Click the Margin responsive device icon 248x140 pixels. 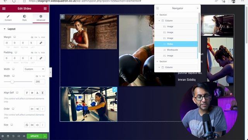tap(15, 37)
